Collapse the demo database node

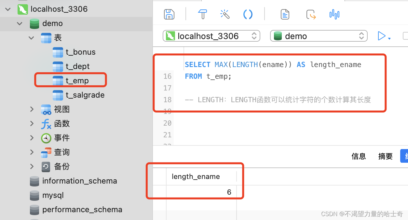20,23
